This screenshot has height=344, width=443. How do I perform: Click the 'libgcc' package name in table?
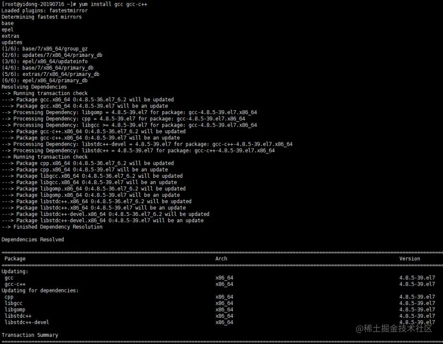13,303
